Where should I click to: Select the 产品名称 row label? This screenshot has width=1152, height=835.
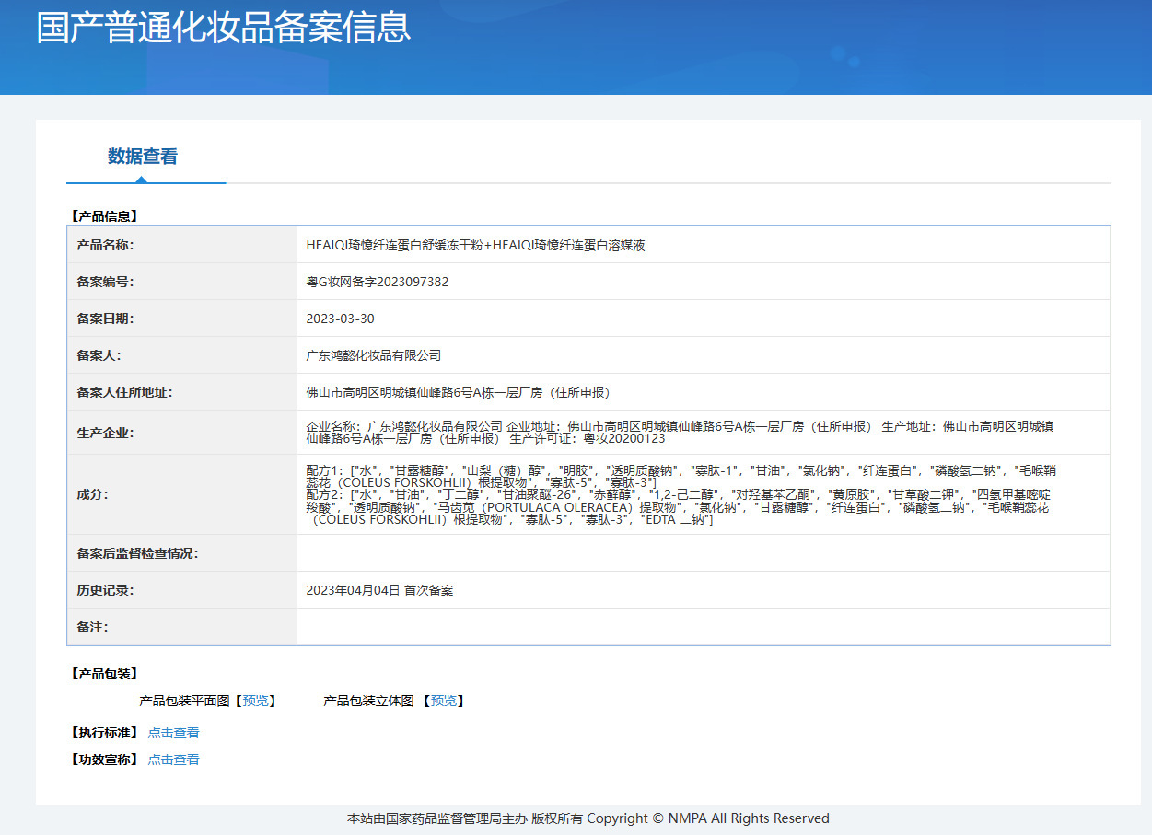click(x=105, y=245)
